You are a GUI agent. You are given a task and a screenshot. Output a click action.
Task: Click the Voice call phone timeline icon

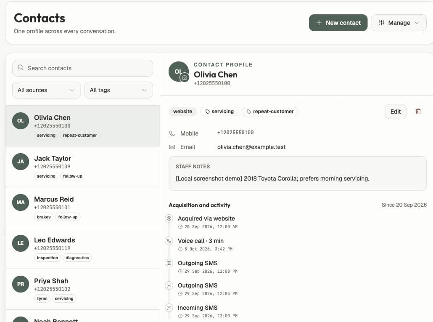coord(169,241)
